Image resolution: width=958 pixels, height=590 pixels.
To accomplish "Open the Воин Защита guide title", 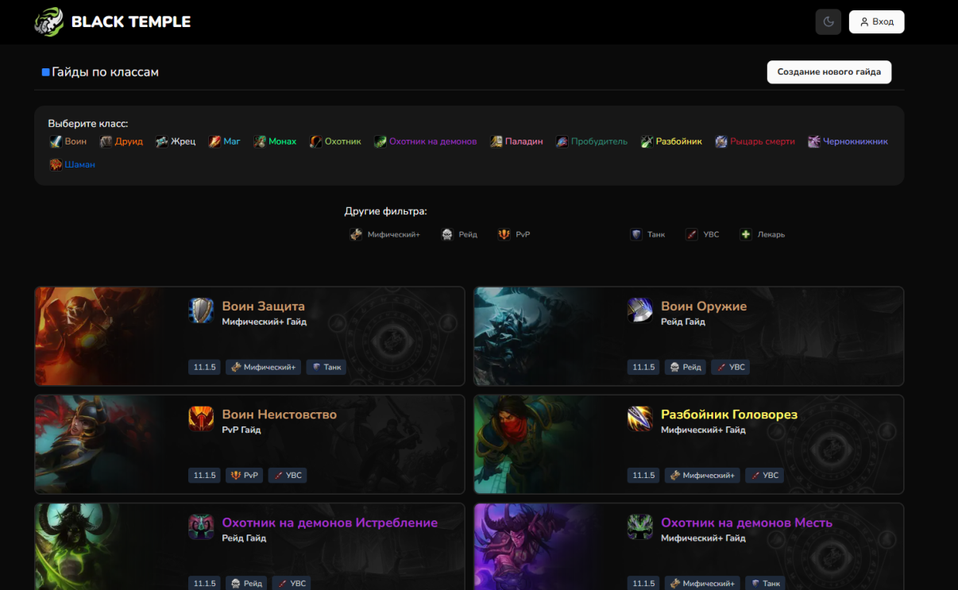I will [264, 306].
